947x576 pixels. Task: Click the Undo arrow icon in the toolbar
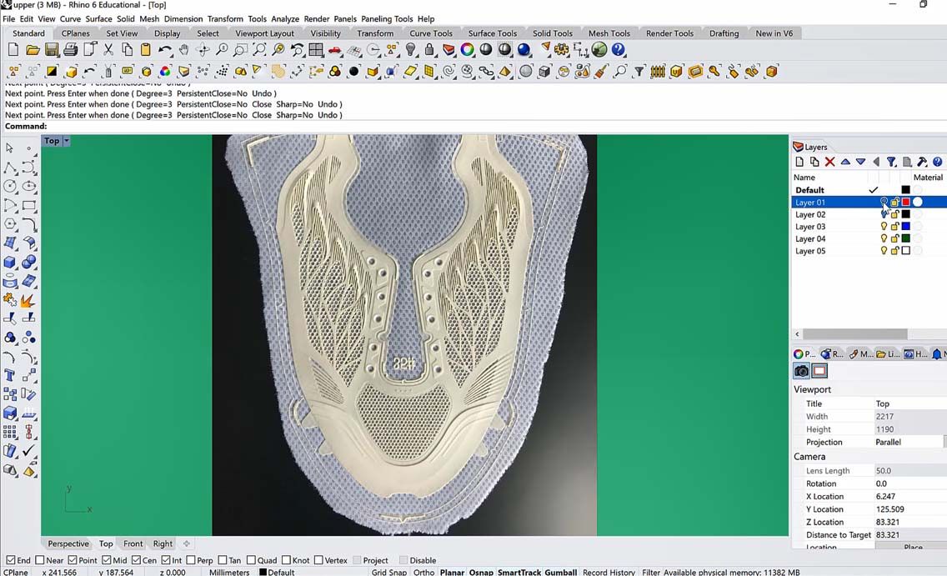(165, 50)
